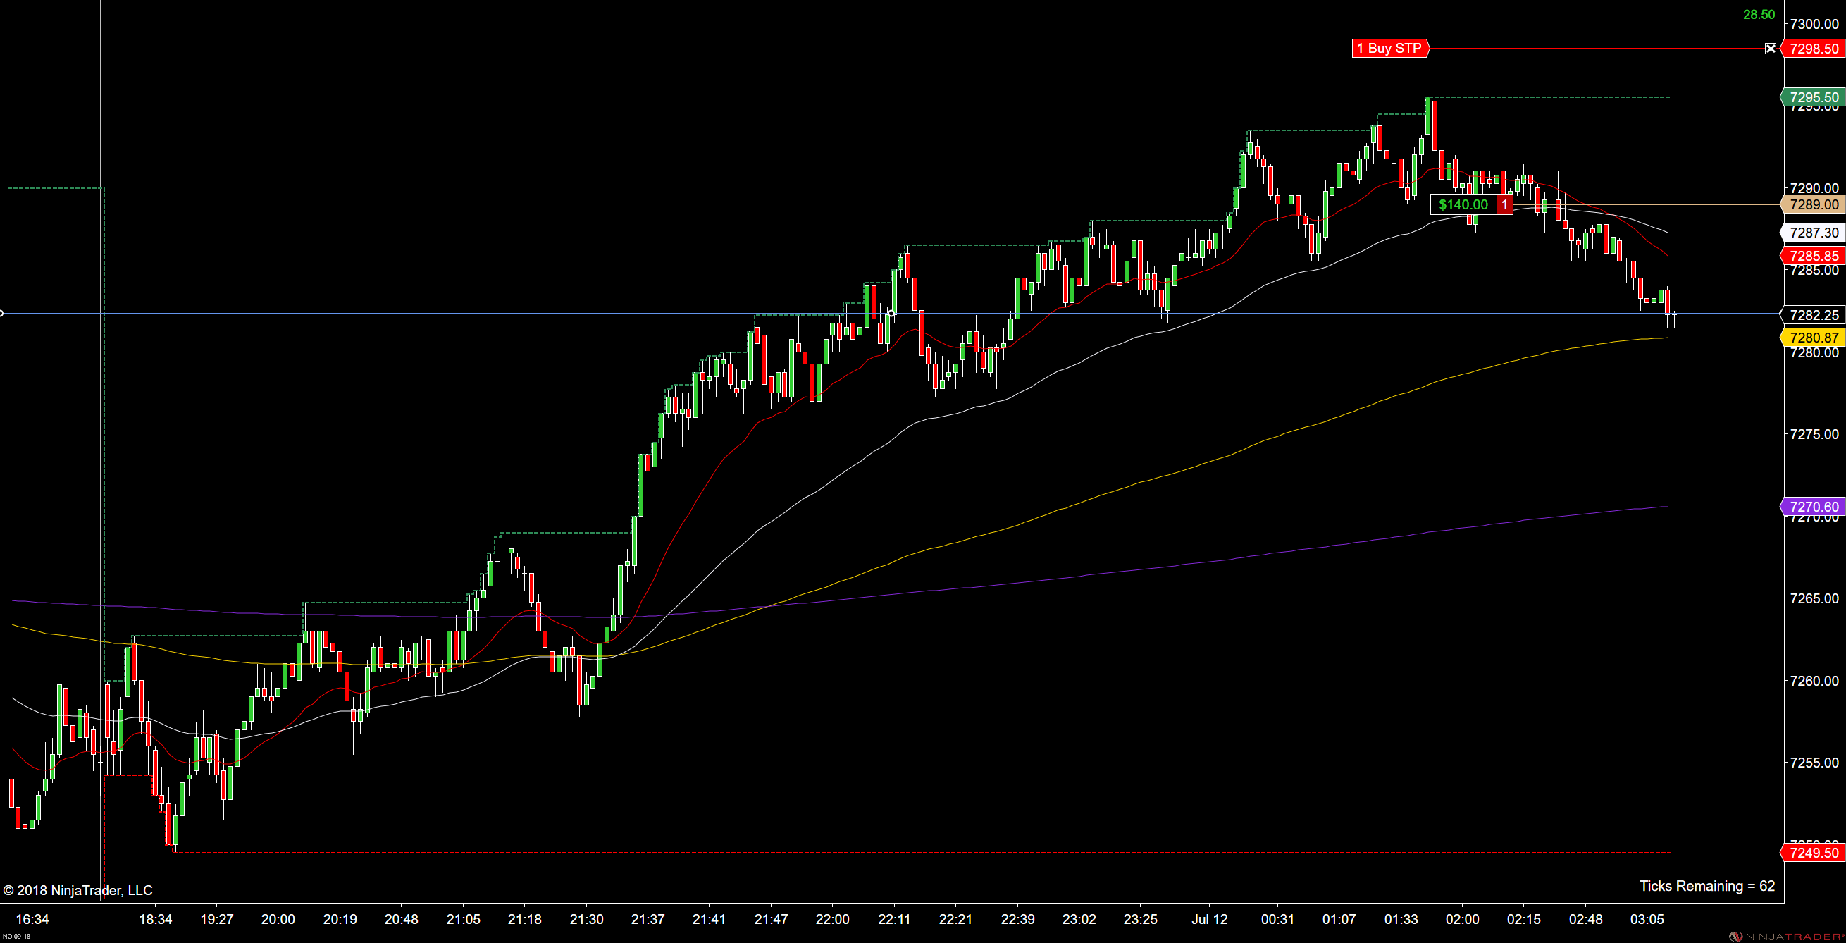Click the 7275.00 price axis label

pyautogui.click(x=1814, y=434)
